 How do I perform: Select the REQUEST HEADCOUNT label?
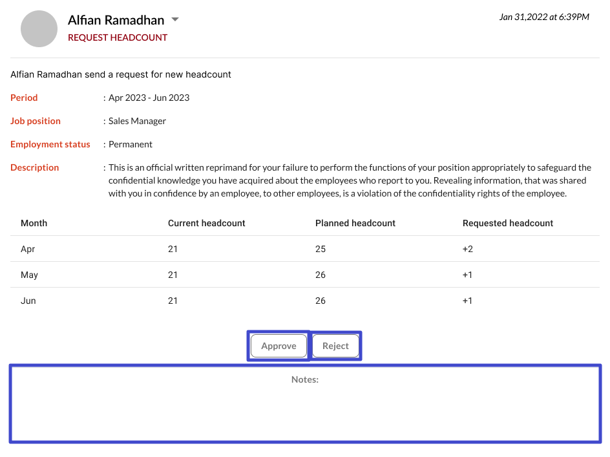[x=118, y=37]
